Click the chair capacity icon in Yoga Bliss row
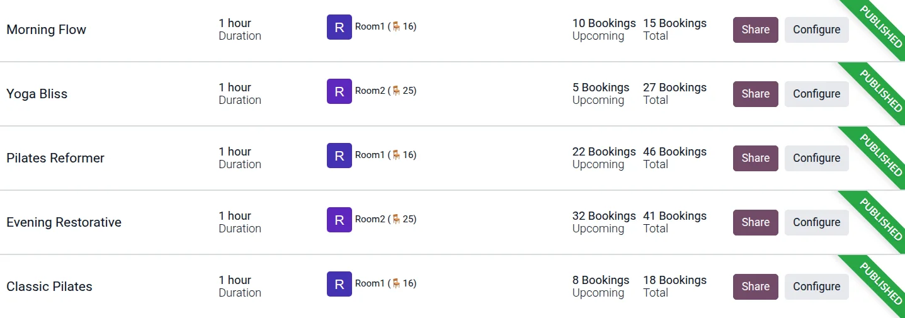905x318 pixels. pyautogui.click(x=396, y=91)
